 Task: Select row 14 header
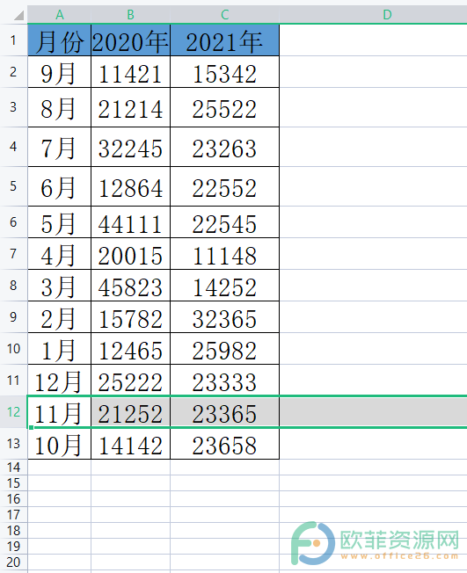(13, 467)
